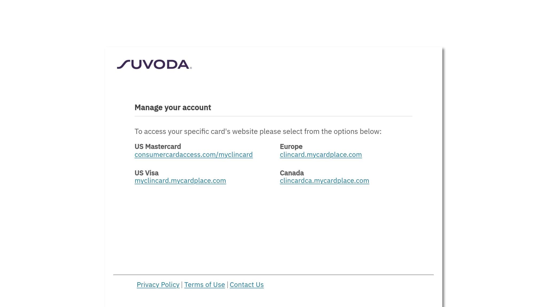Click the separator between Privacy Policy and Terms
The height and width of the screenshot is (307, 547).
click(182, 285)
